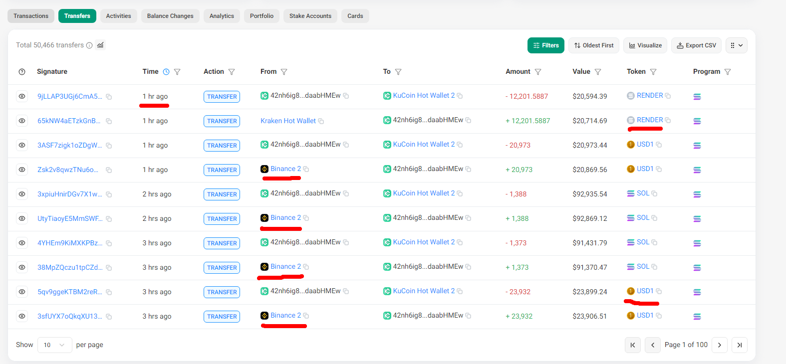Copy KuCoin Hot Wallet 2 address in first row
The width and height of the screenshot is (786, 364).
[x=460, y=96]
